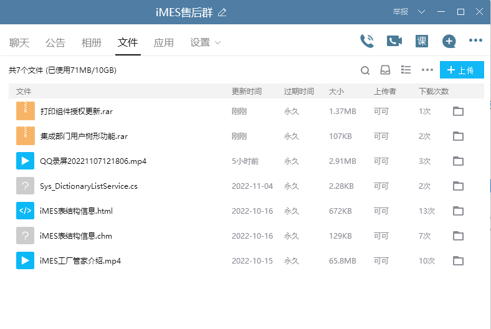Click the 65.8MB size value

pyautogui.click(x=343, y=260)
